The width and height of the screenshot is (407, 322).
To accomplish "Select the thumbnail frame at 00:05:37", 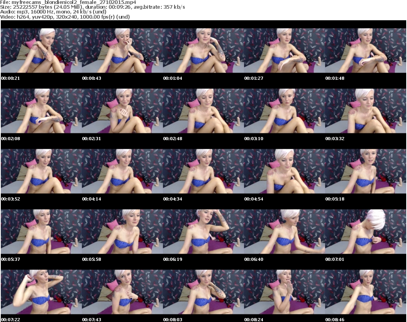I will point(41,232).
